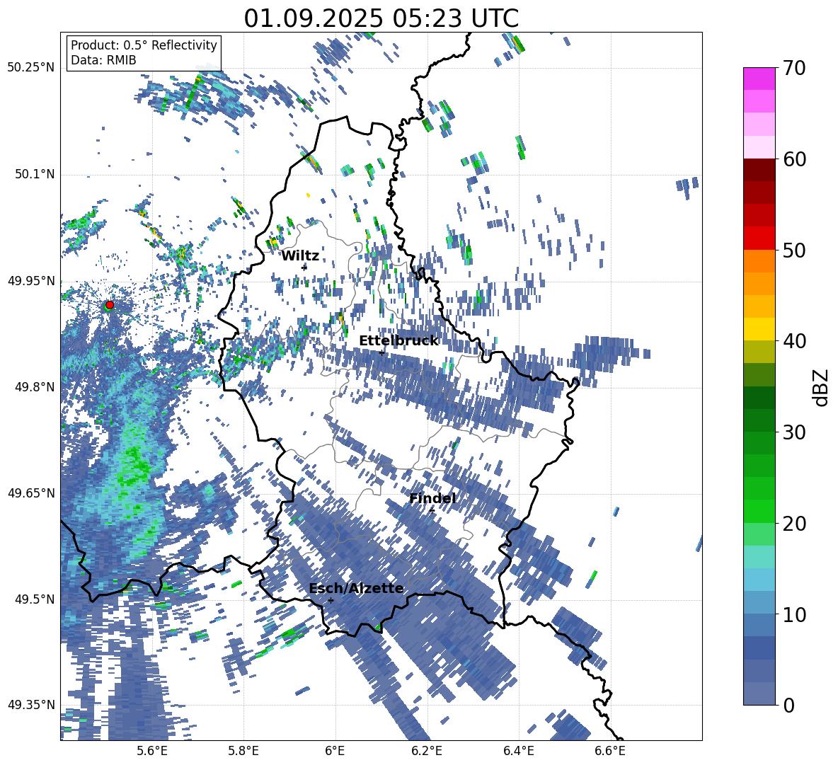Screen dimensions: 838x765
Task: Click the Findel label on map
Action: point(432,498)
